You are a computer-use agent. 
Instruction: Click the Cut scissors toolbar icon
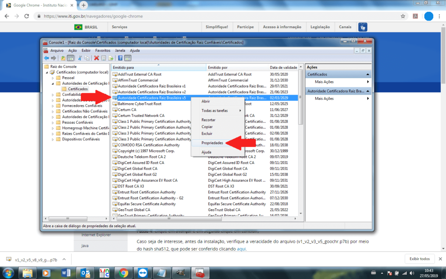pyautogui.click(x=80, y=58)
